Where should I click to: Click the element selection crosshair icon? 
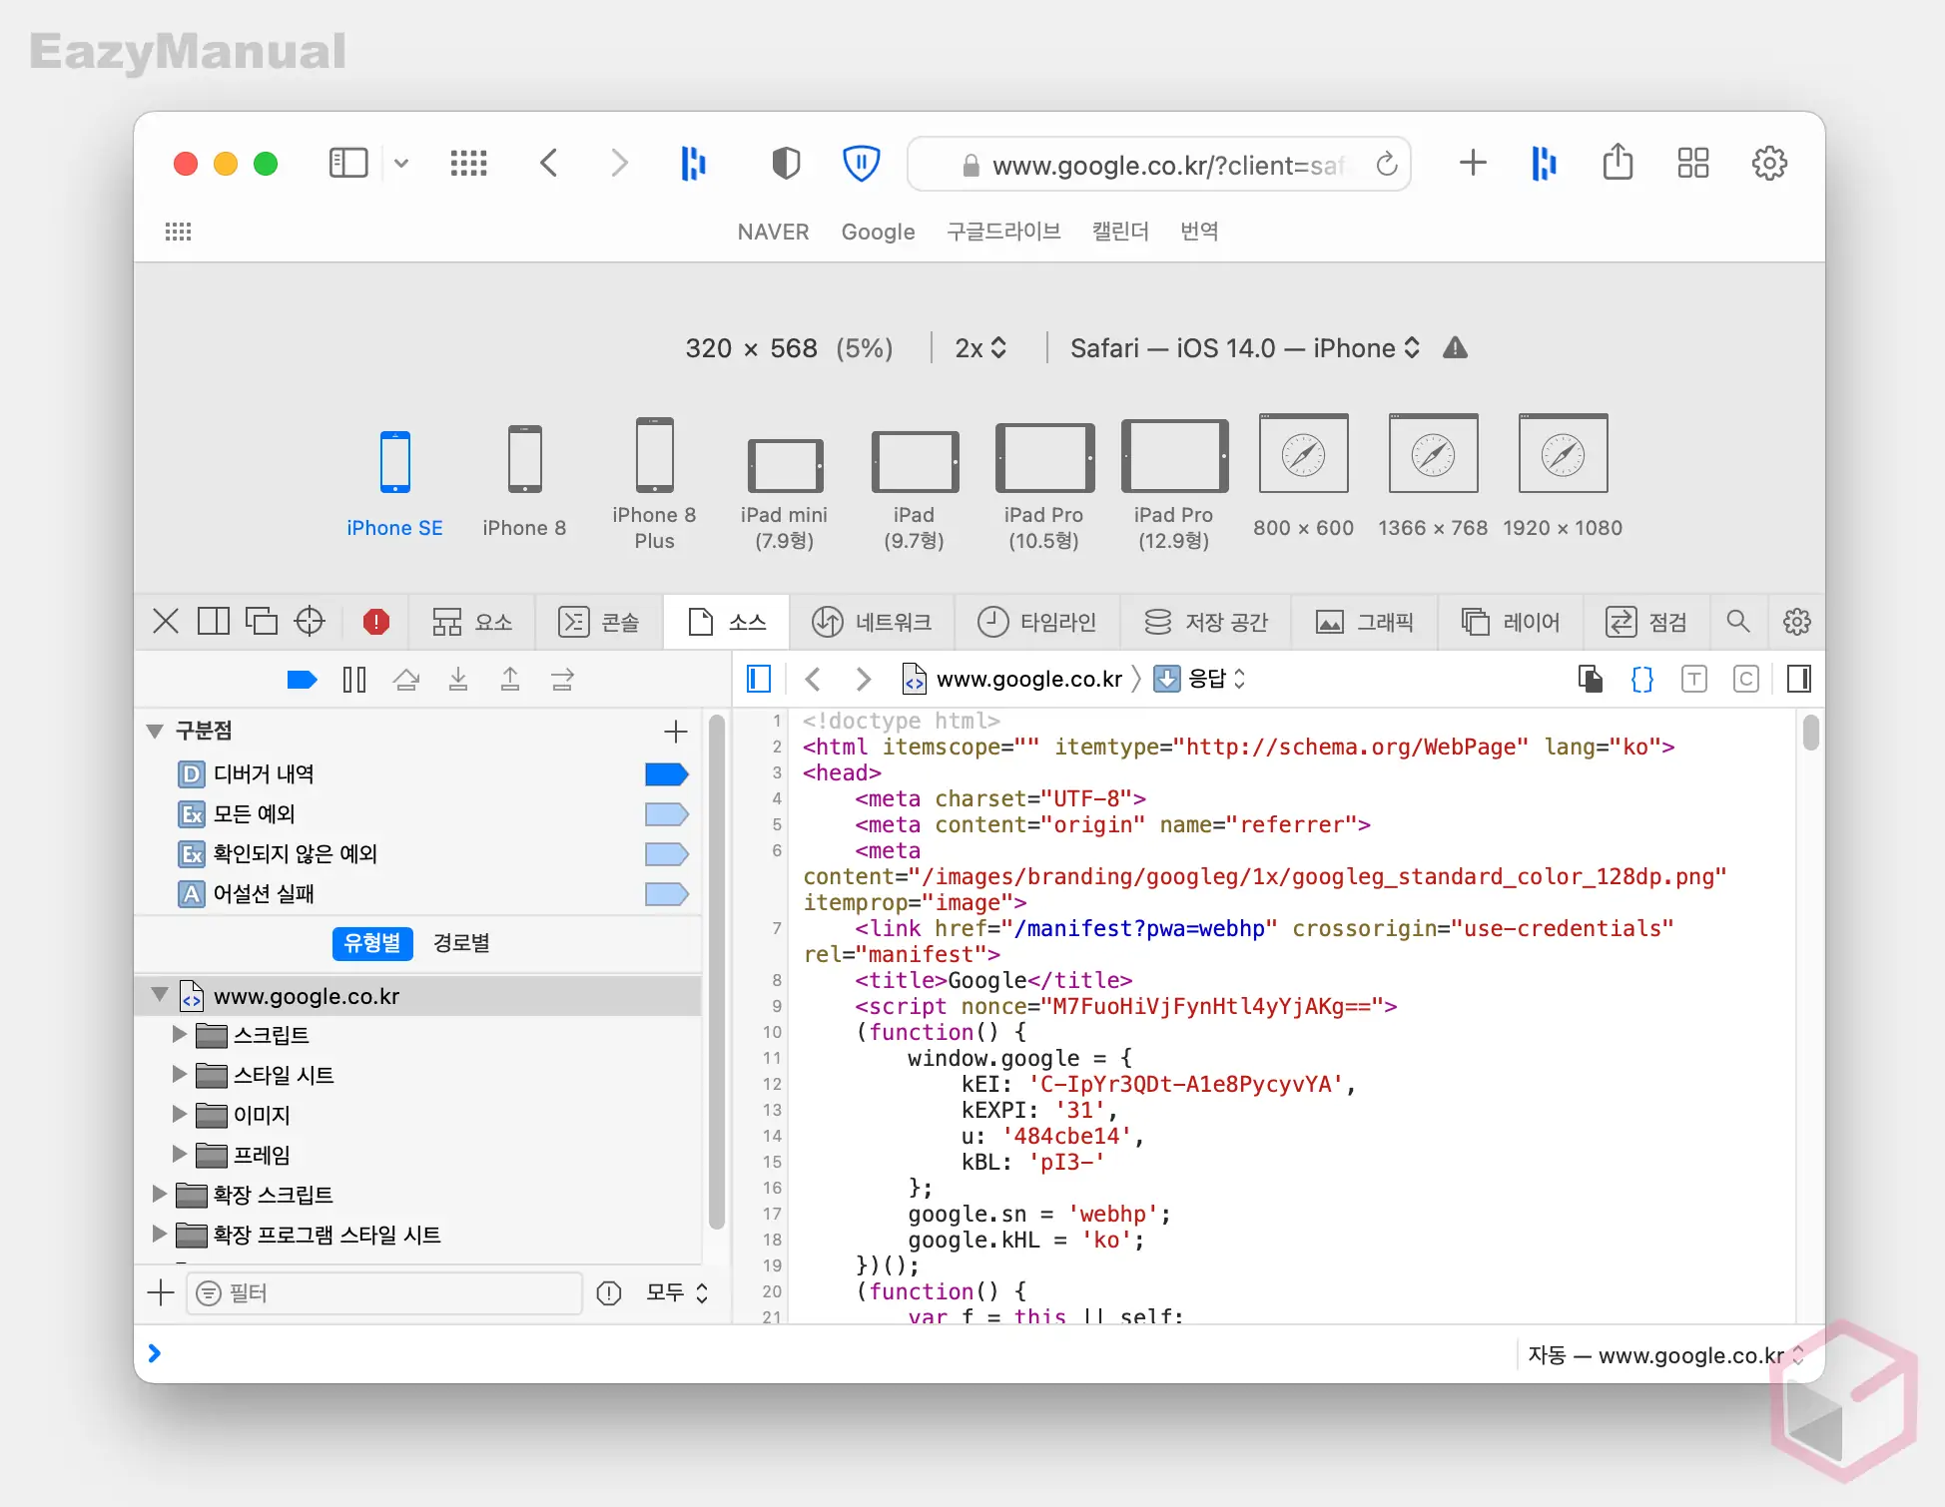click(x=310, y=622)
